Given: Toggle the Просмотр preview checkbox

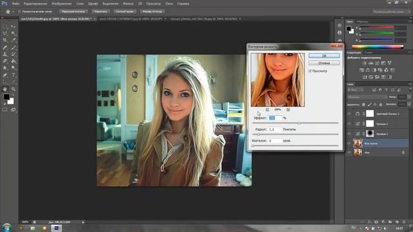Looking at the screenshot, I should 310,71.
